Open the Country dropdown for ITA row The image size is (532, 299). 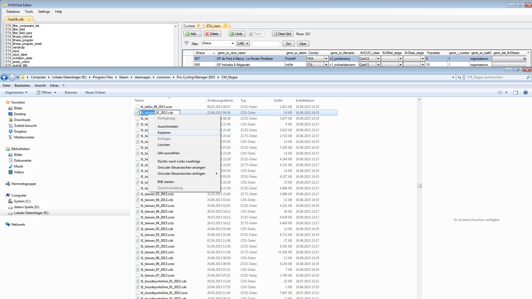tap(326, 65)
